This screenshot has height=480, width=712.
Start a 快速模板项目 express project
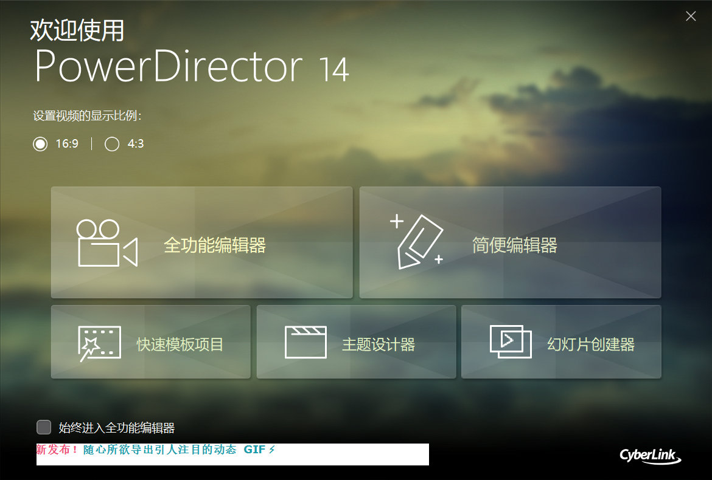[x=151, y=341]
